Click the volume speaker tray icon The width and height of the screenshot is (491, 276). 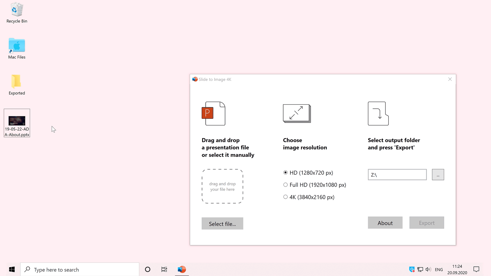(x=428, y=269)
